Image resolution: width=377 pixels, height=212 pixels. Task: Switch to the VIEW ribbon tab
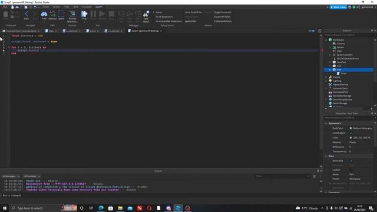tap(76, 7)
